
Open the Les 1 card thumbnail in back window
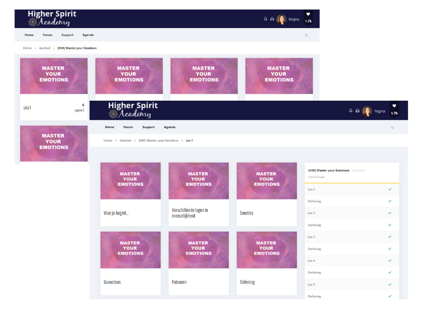click(54, 76)
